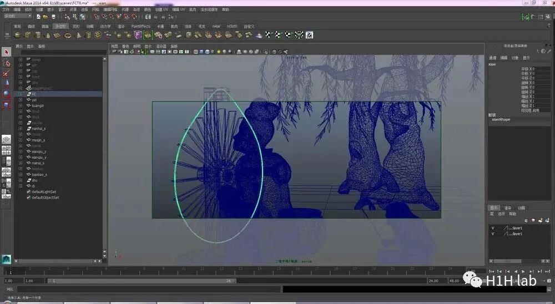Screen dimensions: 555x304
Task: Enable textured display checker icon in viewport toolbar
Action: point(213,52)
